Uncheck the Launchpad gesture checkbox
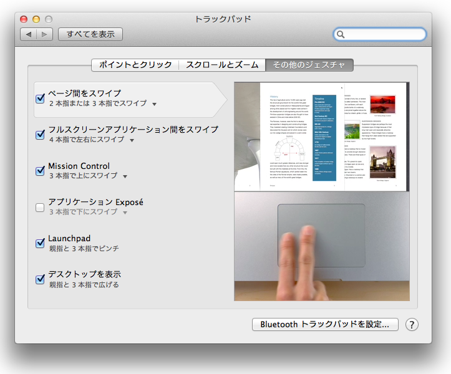 click(x=41, y=243)
